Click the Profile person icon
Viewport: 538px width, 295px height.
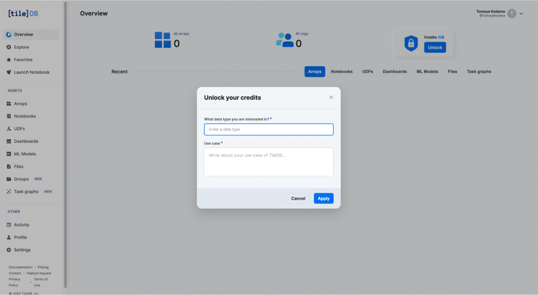pos(9,238)
